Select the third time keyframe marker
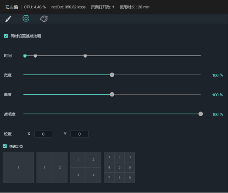This screenshot has height=193, width=228. point(85,56)
